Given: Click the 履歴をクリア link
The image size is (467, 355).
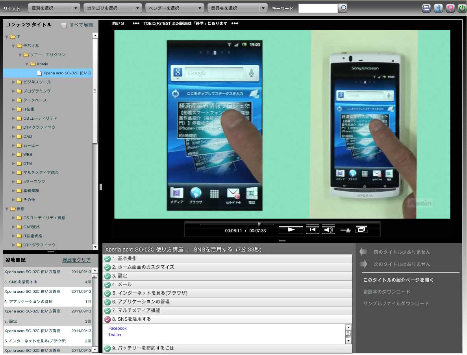Looking at the screenshot, I should [76, 260].
